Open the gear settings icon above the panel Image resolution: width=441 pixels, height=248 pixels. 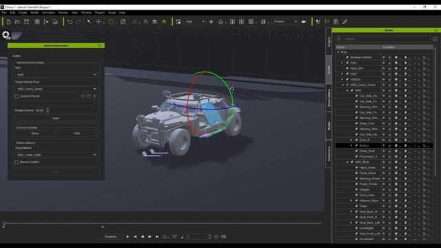click(x=6, y=35)
